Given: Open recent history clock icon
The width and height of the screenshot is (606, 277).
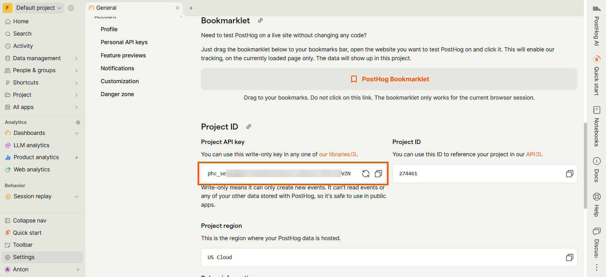Looking at the screenshot, I should (71, 8).
